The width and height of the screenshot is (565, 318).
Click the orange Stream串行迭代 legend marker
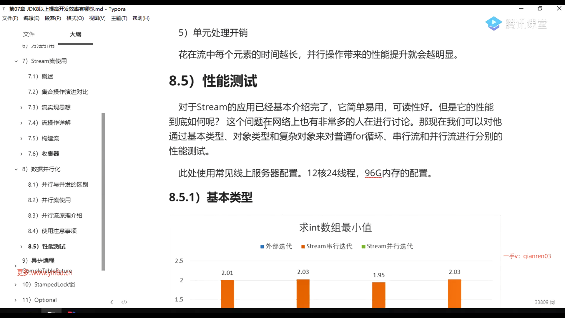tap(303, 246)
